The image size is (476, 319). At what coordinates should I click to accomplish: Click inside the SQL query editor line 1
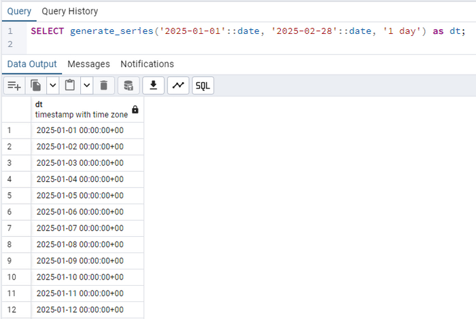(x=248, y=31)
